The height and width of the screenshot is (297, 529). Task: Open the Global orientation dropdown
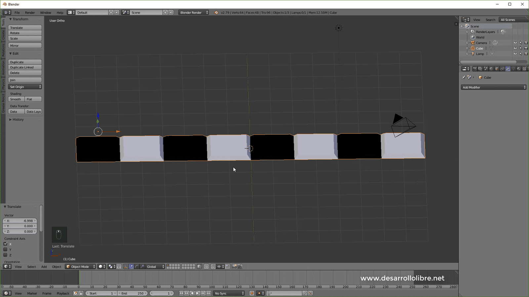coord(155,267)
